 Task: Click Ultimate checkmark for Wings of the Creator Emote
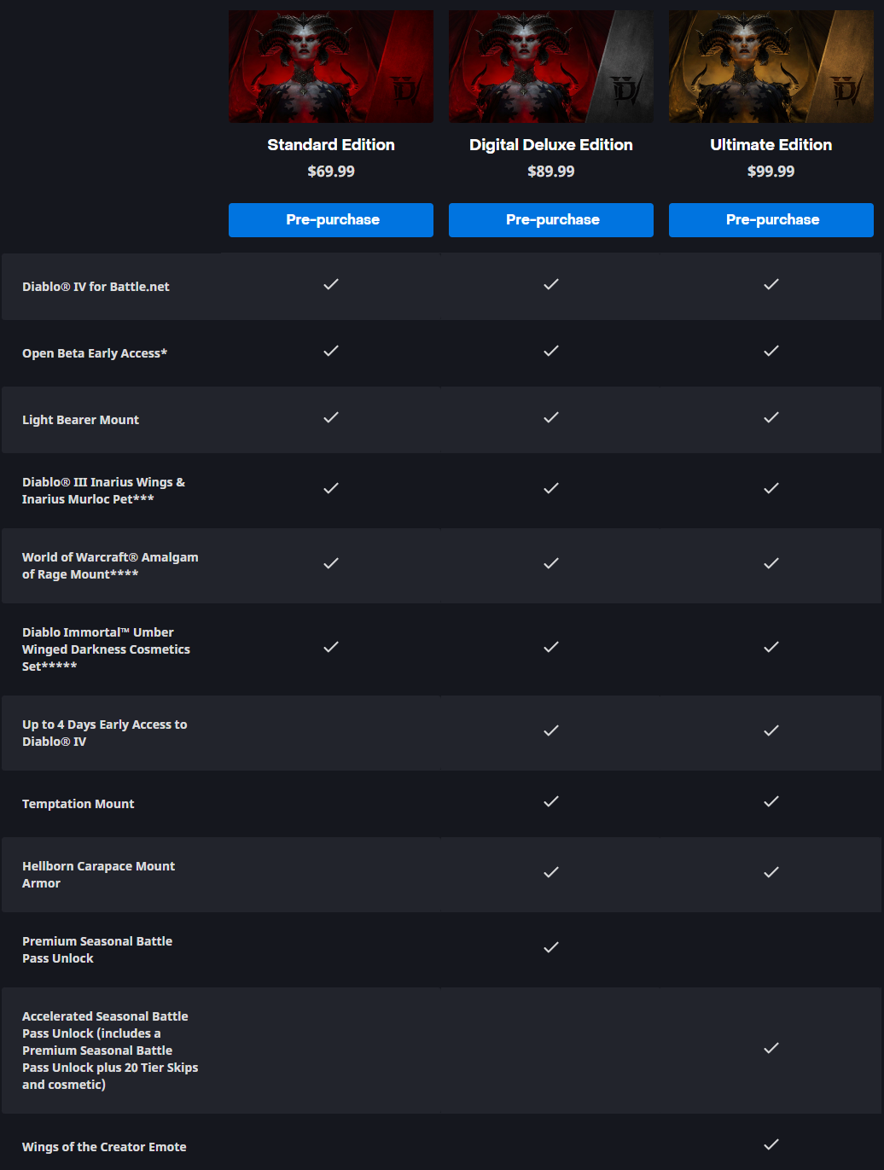771,1144
